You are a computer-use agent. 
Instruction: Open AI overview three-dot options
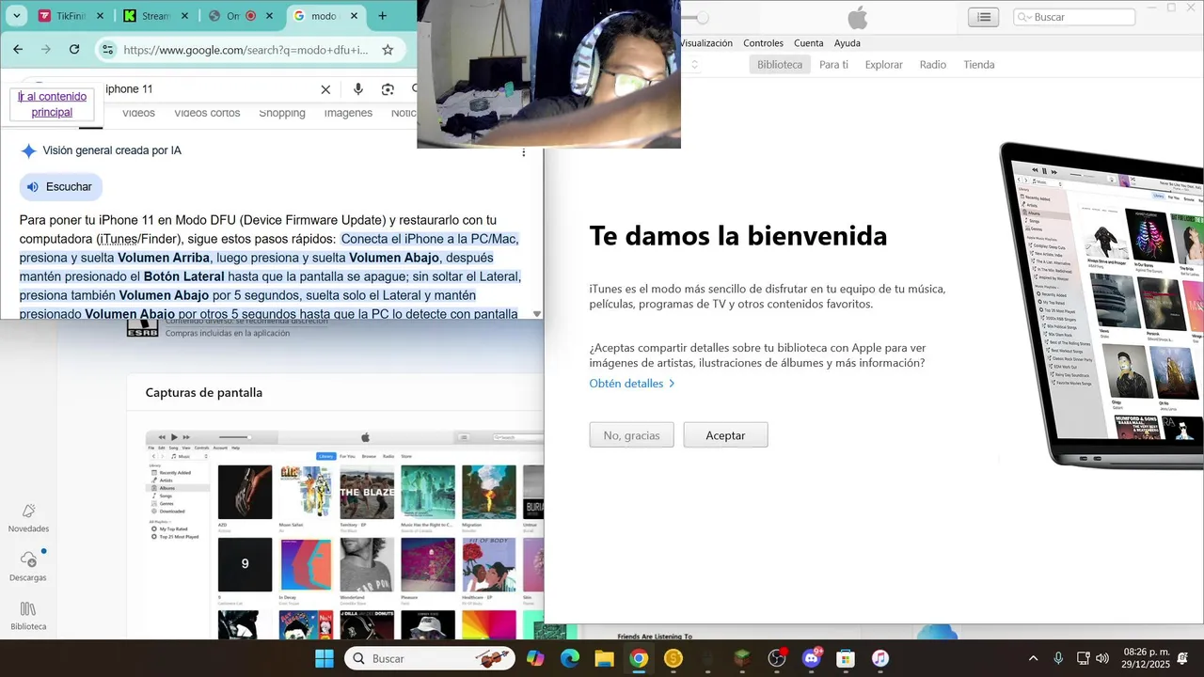[524, 151]
